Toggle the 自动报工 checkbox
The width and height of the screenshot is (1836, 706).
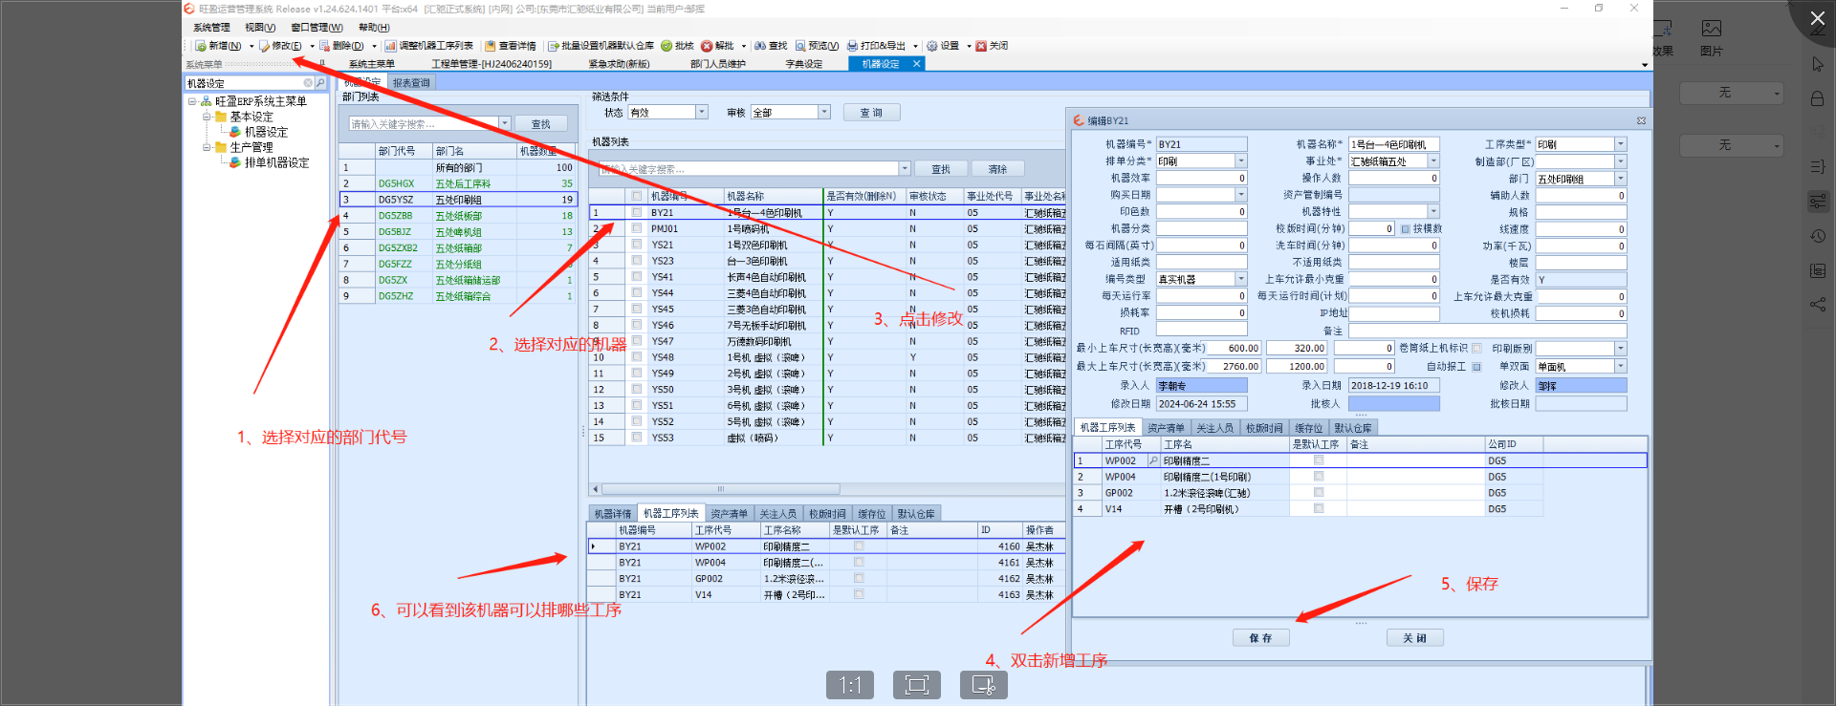point(1477,367)
